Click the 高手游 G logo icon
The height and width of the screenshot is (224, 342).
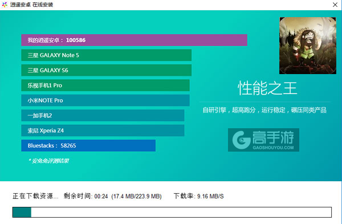pyautogui.click(x=241, y=140)
